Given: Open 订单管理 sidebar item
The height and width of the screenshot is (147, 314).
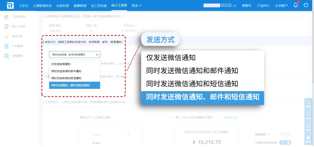Looking at the screenshot, I should 17,46.
